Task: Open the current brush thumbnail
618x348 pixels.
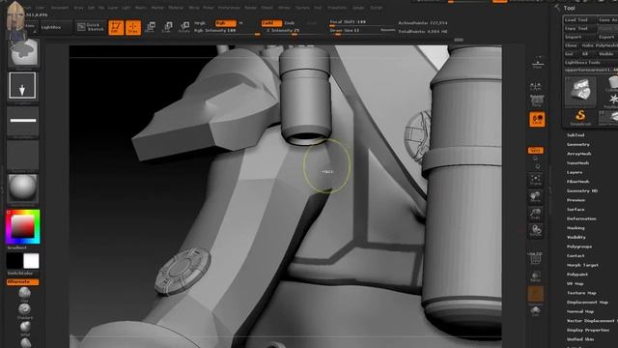Action: click(23, 53)
